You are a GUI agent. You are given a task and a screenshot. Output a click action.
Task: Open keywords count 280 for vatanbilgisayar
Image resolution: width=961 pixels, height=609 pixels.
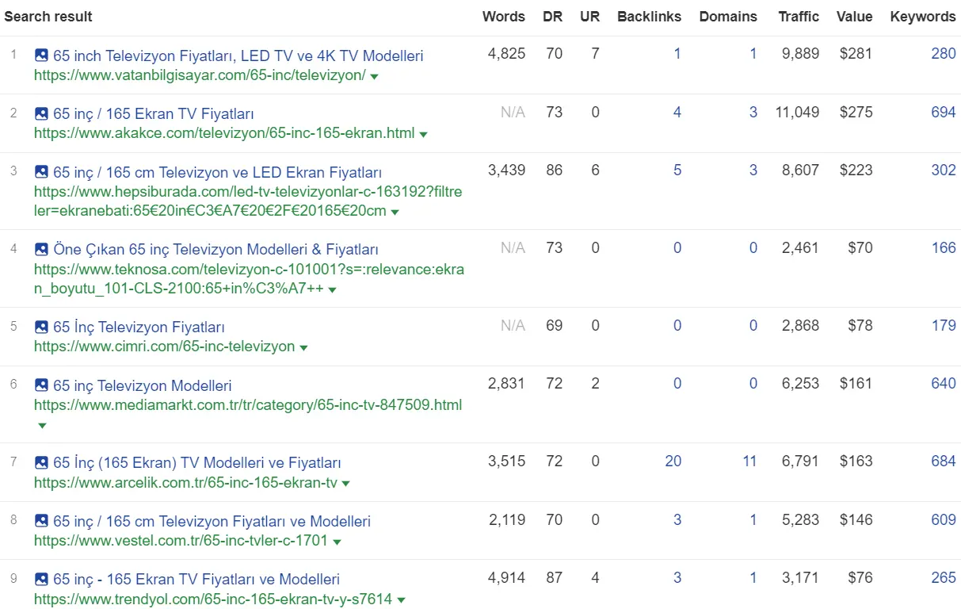coord(944,54)
